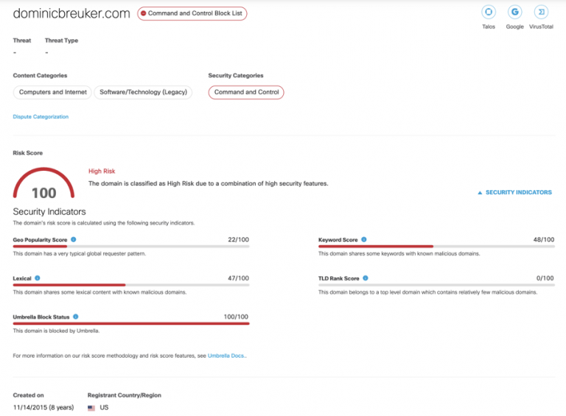Open the Umbrella Docs link
Viewport: 566px width, 416px height.
point(227,356)
